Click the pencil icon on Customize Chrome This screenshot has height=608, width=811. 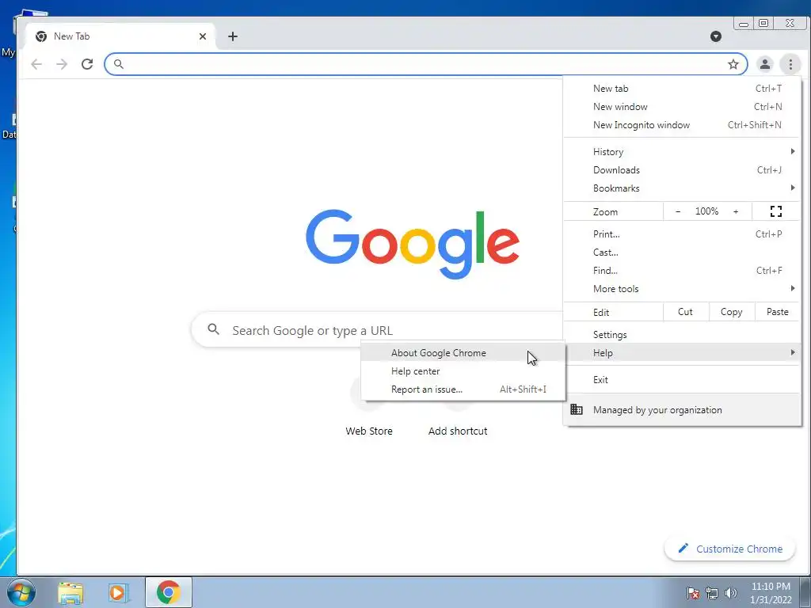[683, 548]
